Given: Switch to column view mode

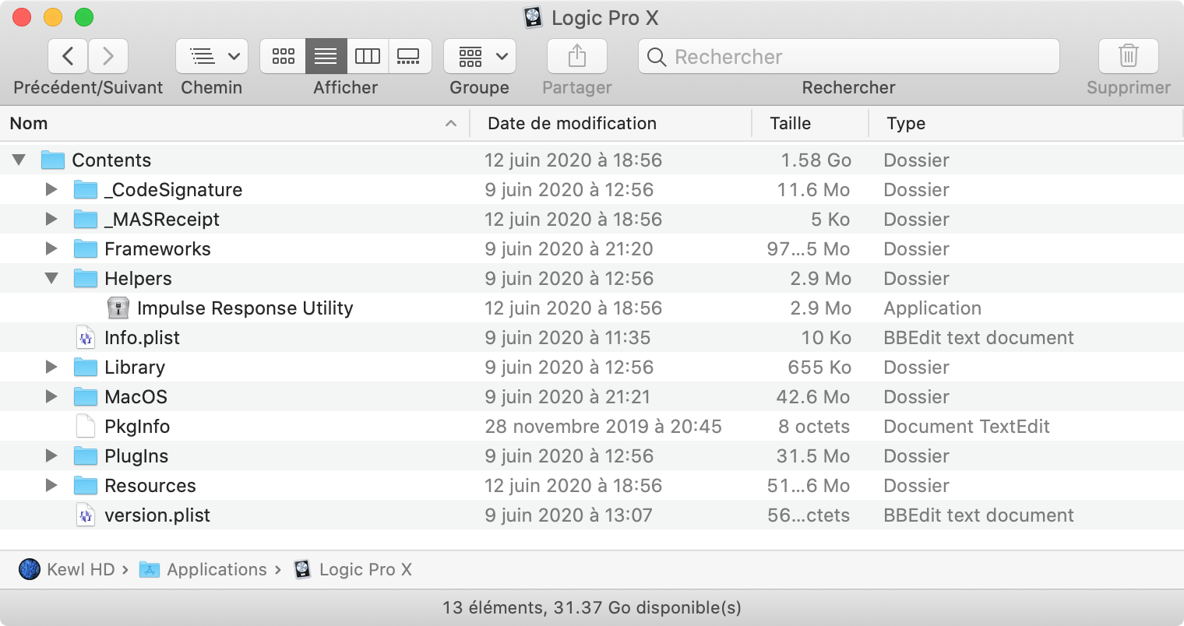Looking at the screenshot, I should [367, 56].
